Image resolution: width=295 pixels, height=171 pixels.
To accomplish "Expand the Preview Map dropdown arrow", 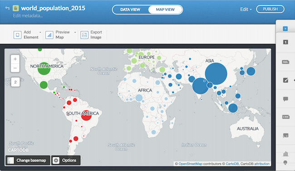I will pos(75,32).
